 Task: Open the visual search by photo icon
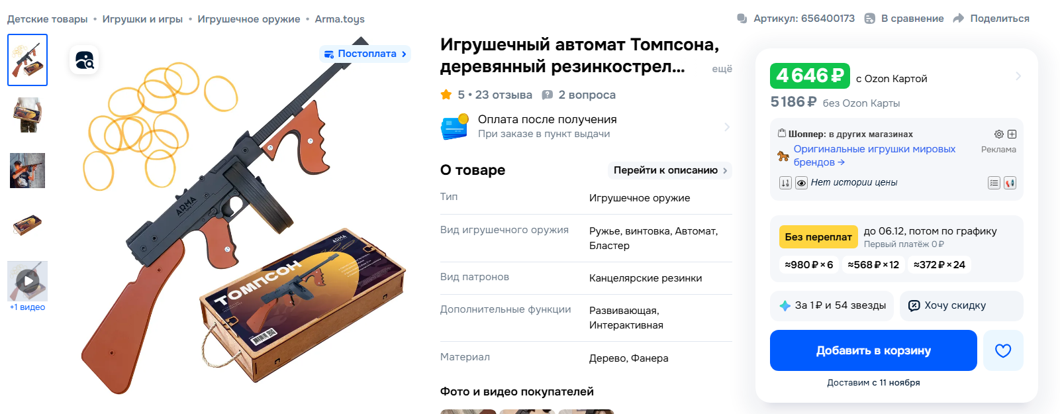[84, 60]
